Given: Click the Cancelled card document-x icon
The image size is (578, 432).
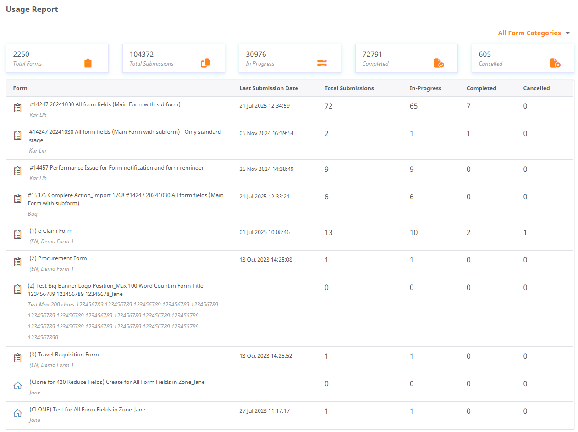Looking at the screenshot, I should (555, 63).
